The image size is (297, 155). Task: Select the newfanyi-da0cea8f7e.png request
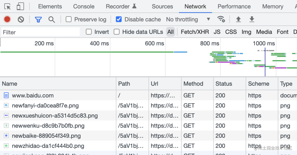tap(148, 106)
